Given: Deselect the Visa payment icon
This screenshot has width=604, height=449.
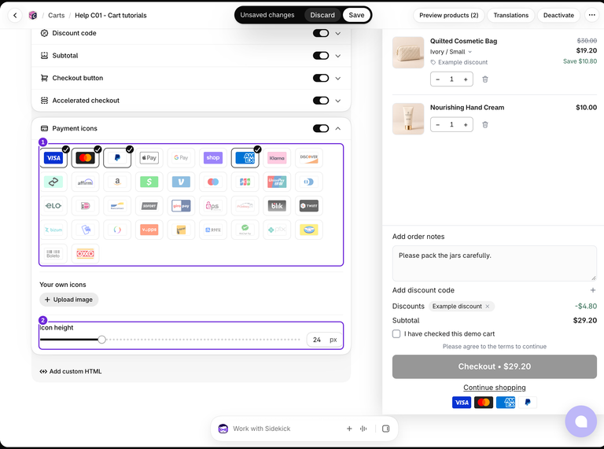Looking at the screenshot, I should pos(53,158).
